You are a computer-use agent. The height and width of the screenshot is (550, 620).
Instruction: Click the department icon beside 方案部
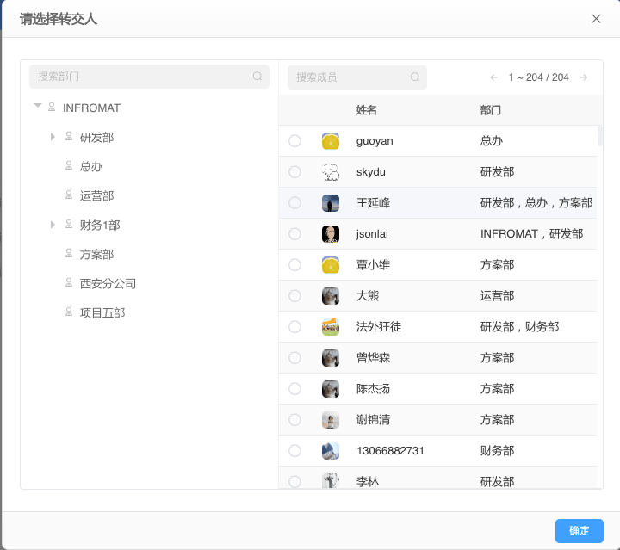[x=69, y=253]
